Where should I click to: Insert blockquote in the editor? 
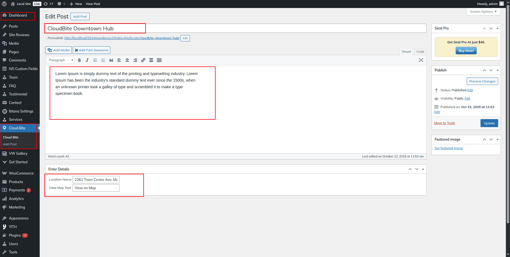pos(111,60)
